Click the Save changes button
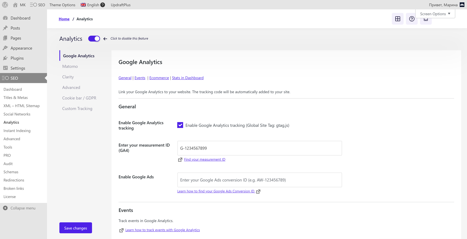 [x=75, y=228]
